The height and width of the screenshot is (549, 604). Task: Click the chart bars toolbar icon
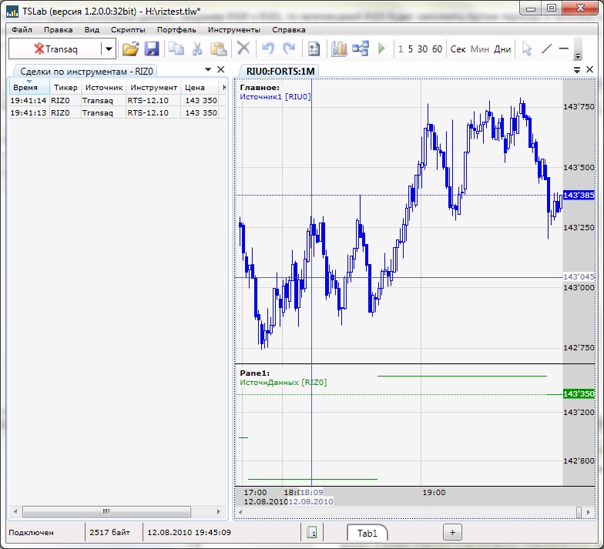[339, 49]
